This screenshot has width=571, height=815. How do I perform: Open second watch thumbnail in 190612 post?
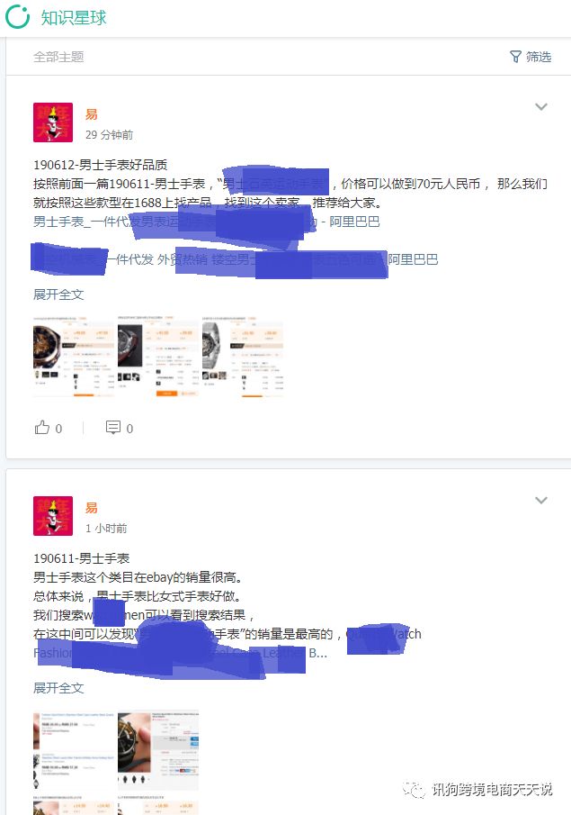158,357
